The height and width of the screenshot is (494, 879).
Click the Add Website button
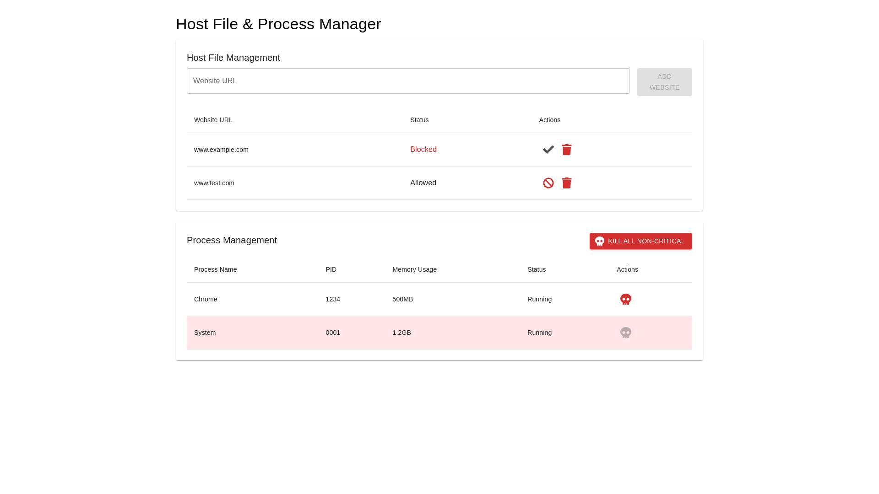point(664,82)
